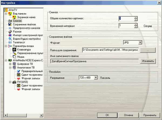The height and width of the screenshot is (120, 162).
Task: Select the Снимок camera icon in tree
Action: (x=10, y=21)
